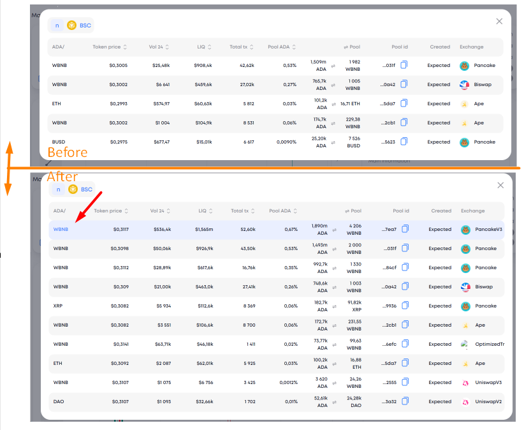Click the OptimizedTr exchange icon
524x430 pixels.
point(465,345)
